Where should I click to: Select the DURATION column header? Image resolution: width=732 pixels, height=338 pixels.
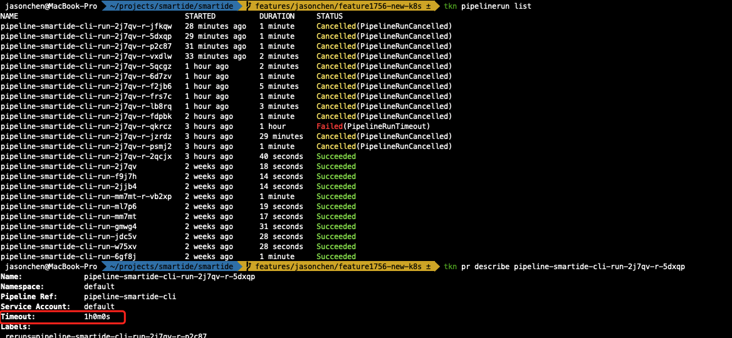(276, 16)
